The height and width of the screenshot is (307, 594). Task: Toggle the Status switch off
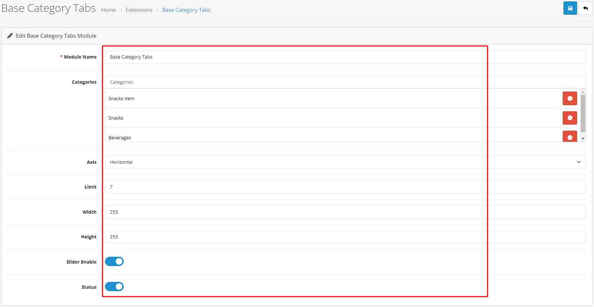pyautogui.click(x=114, y=287)
